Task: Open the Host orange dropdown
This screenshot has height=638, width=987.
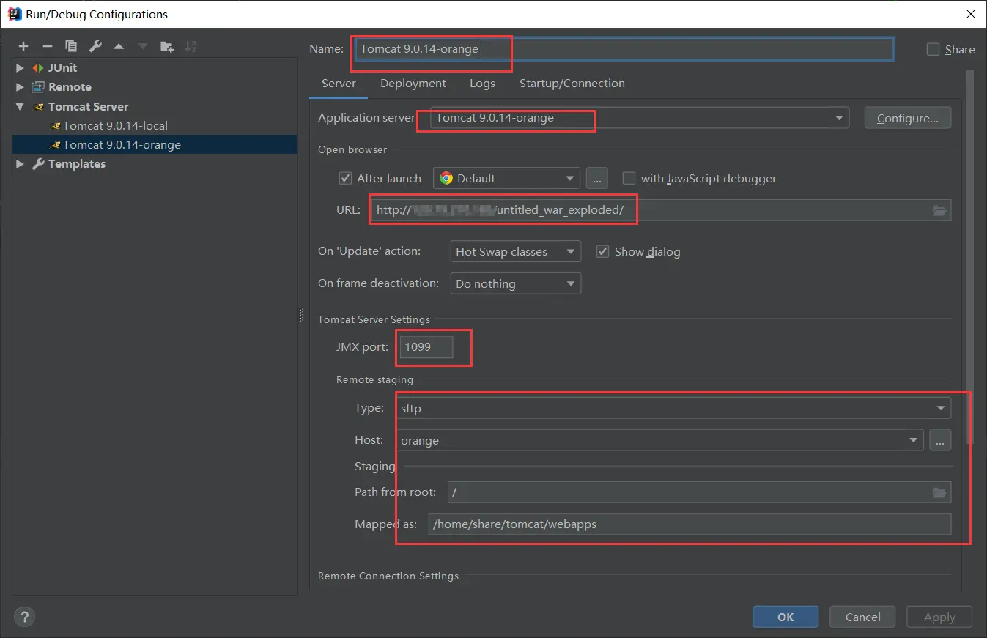Action: pos(660,440)
